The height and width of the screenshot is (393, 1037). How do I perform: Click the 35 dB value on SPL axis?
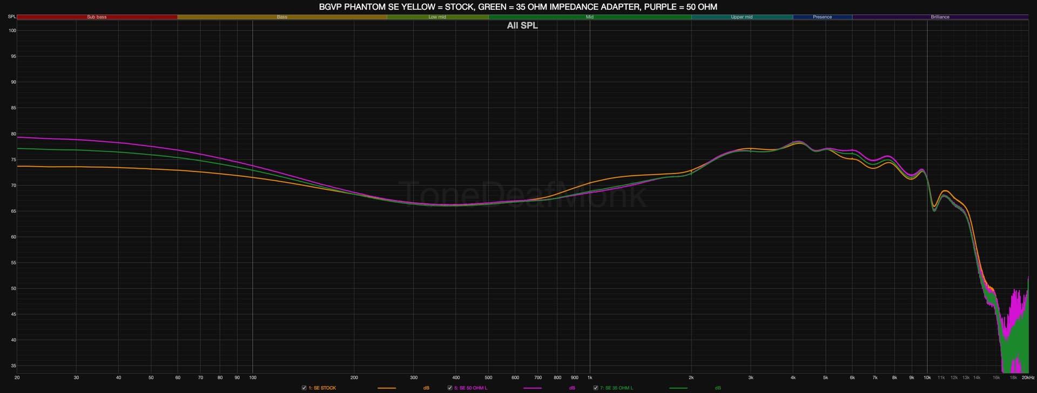[x=14, y=366]
